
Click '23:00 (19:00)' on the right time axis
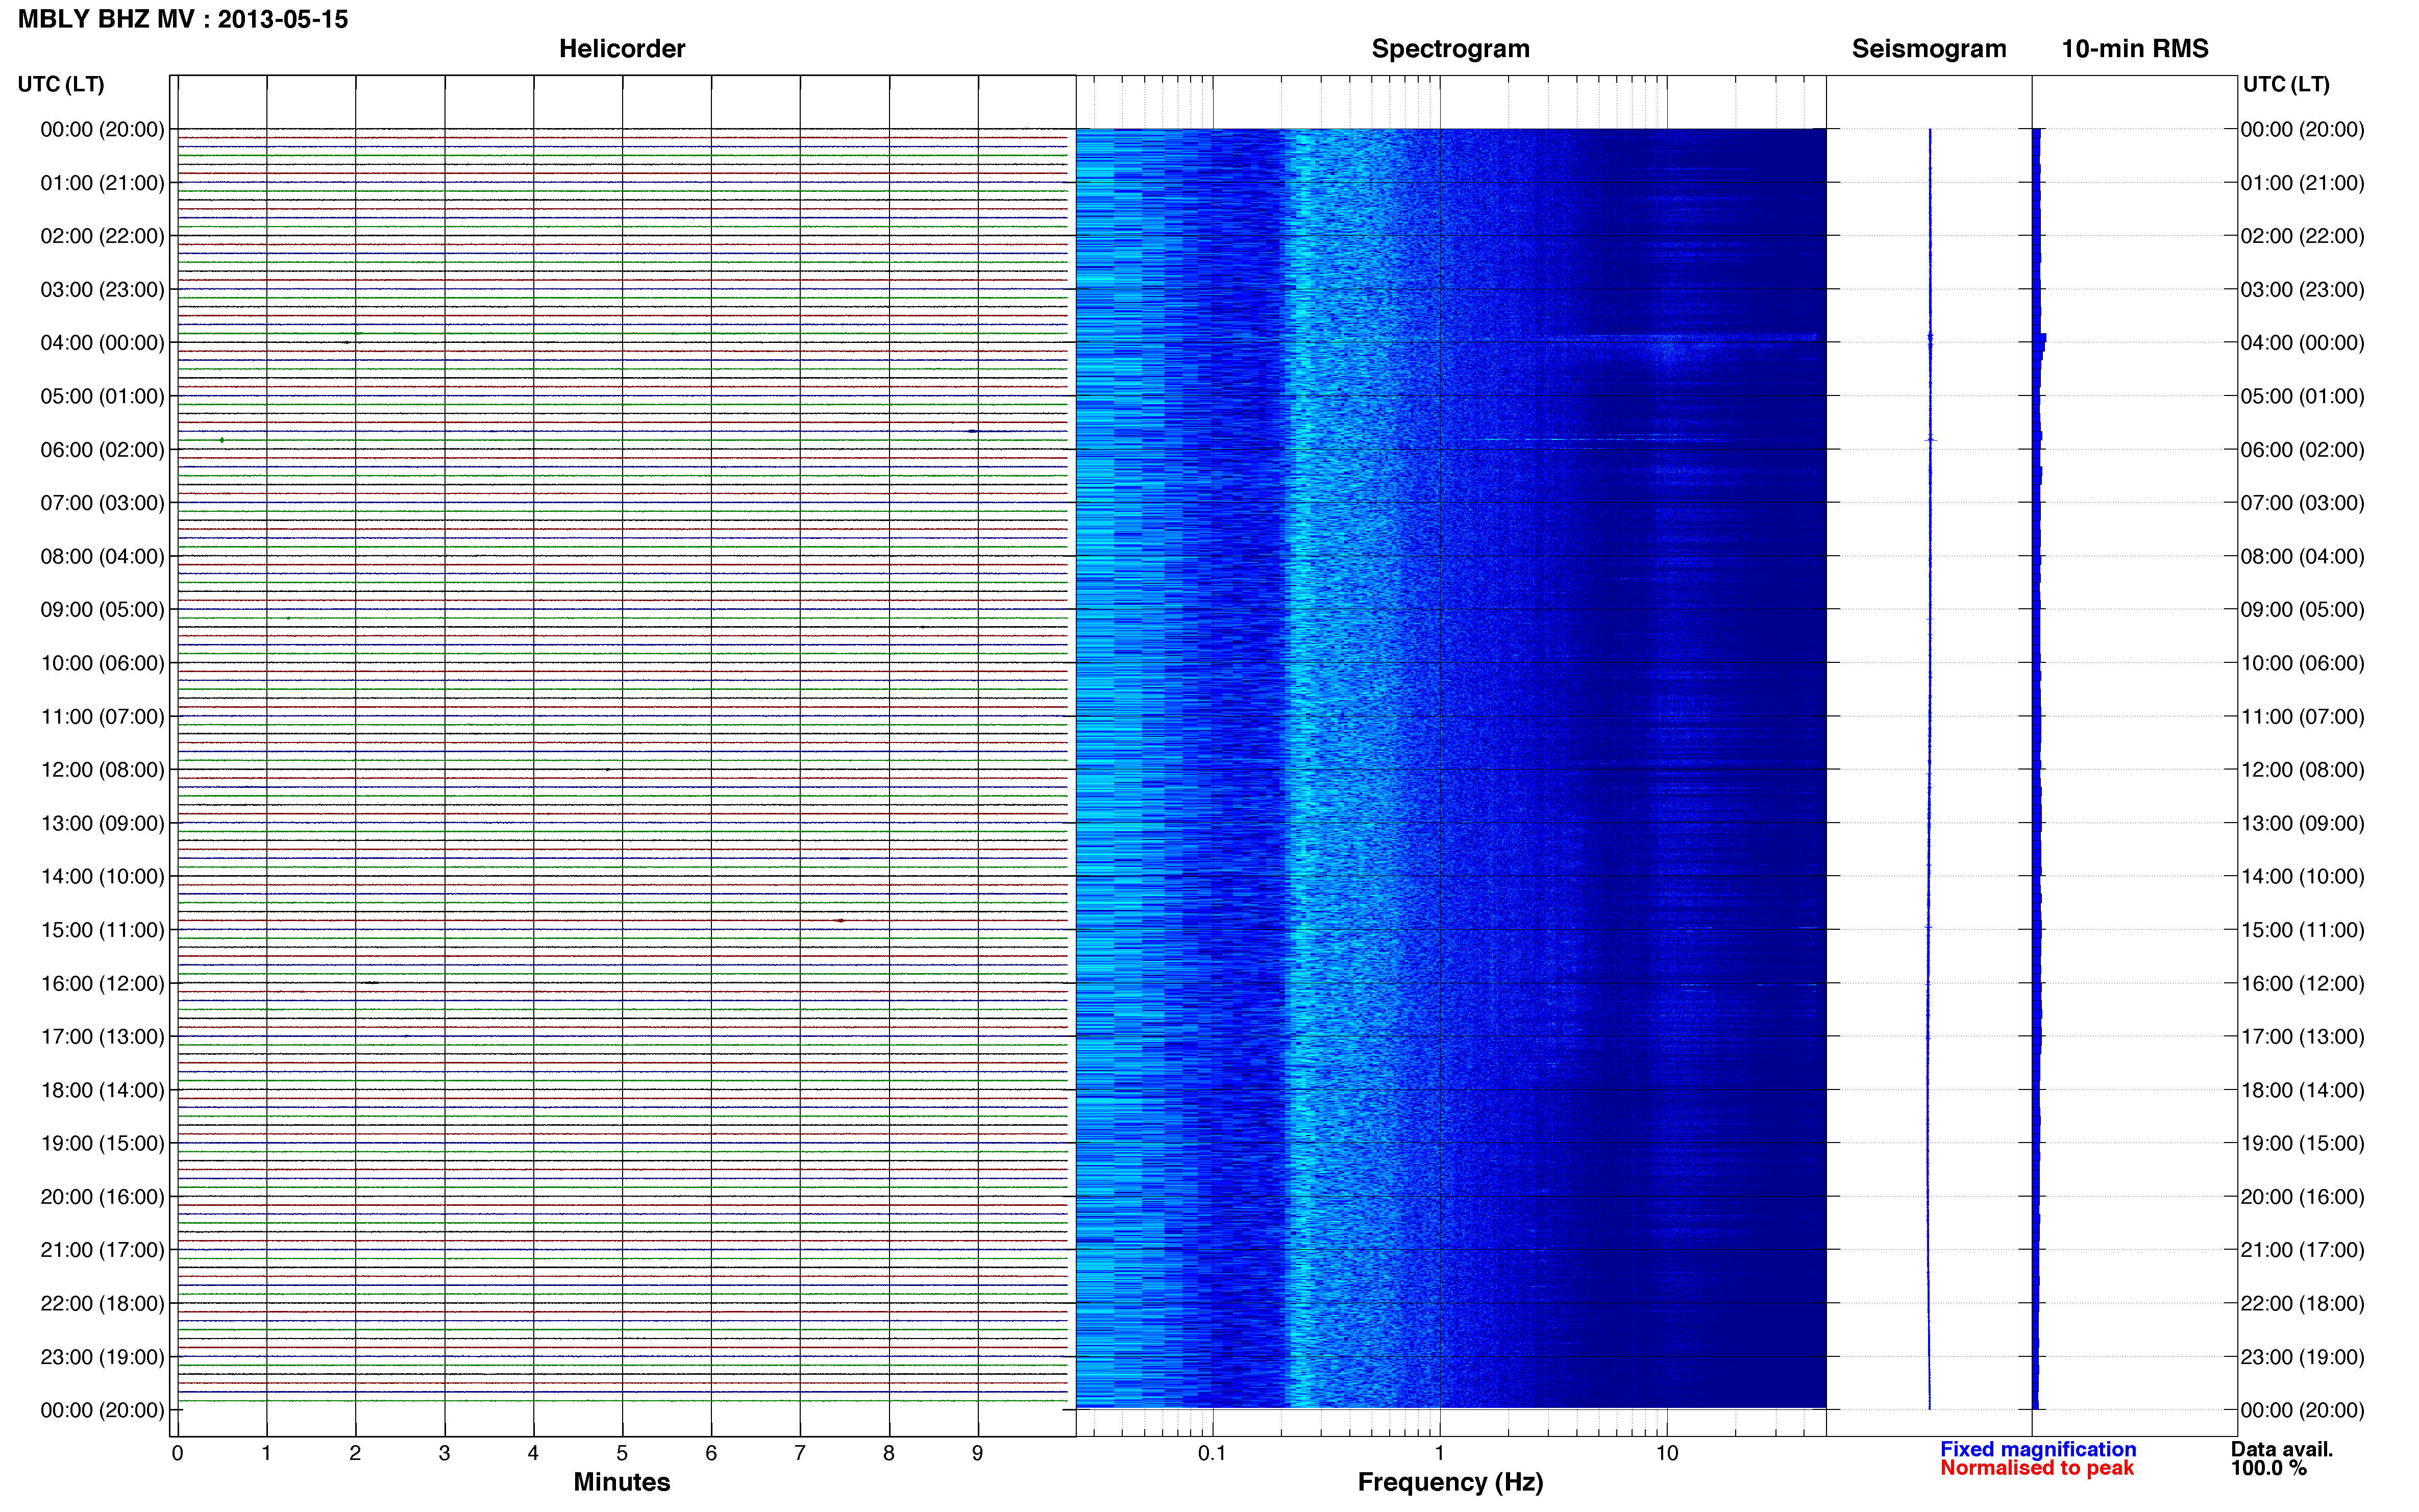coord(2302,1357)
